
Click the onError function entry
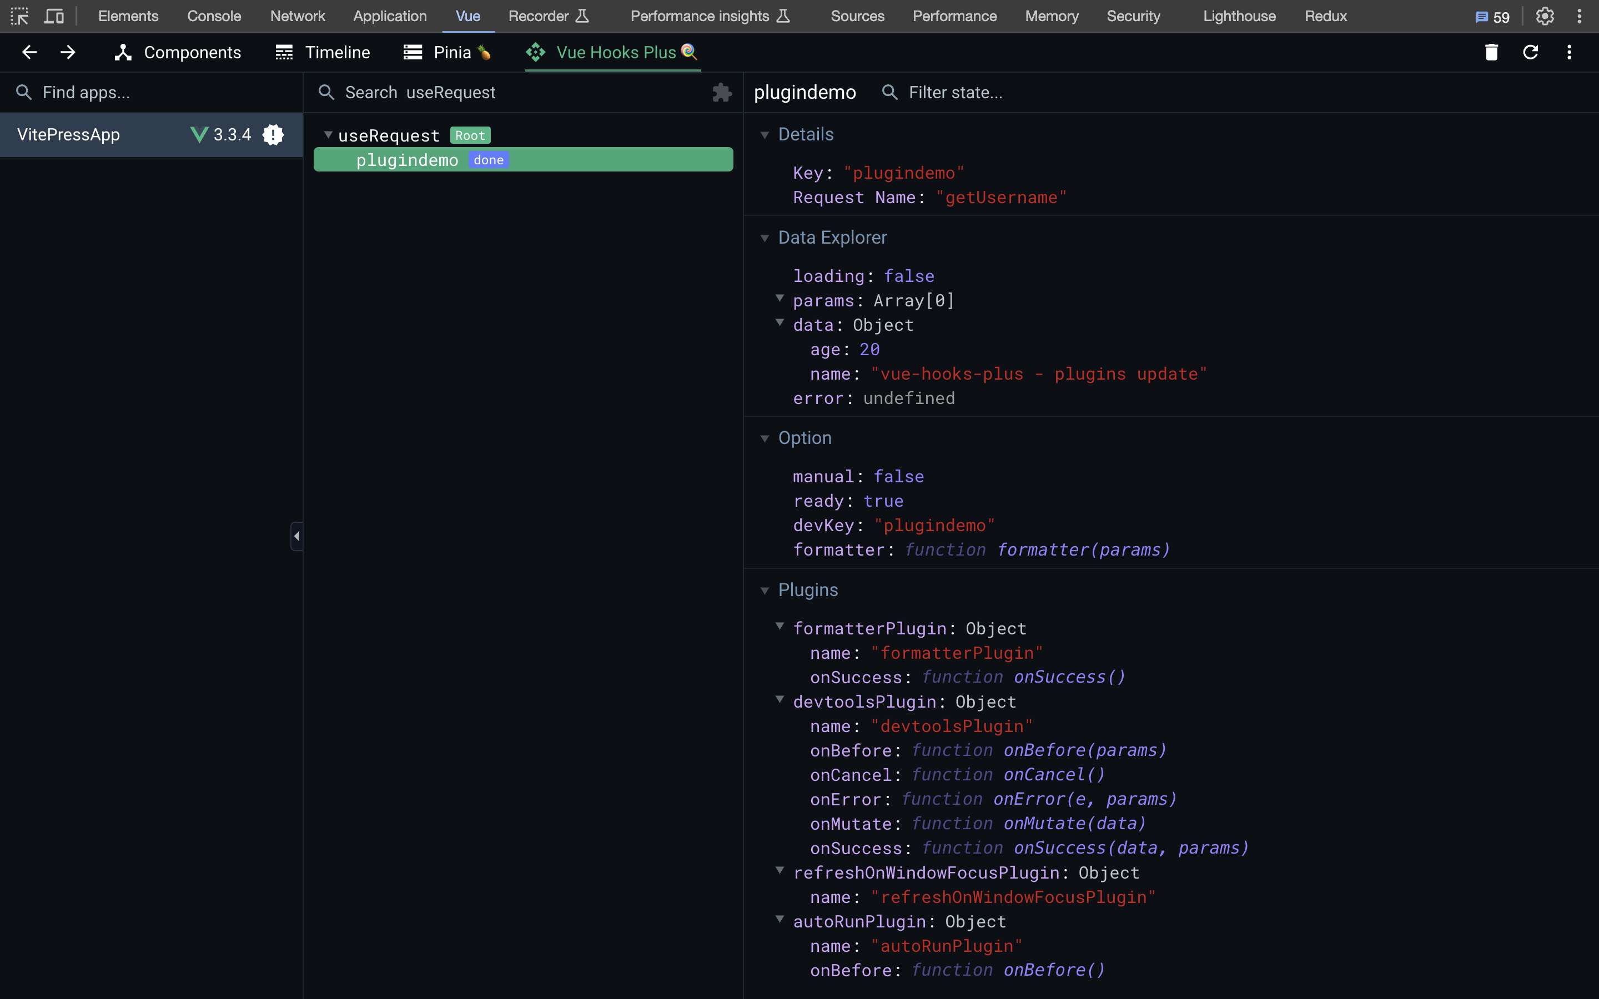(993, 799)
